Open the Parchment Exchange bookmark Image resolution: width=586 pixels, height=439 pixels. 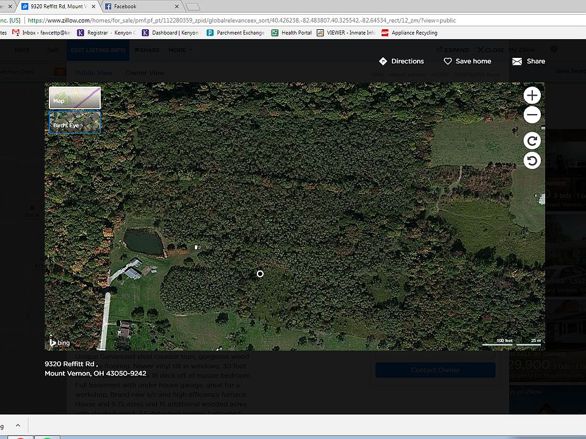point(236,33)
